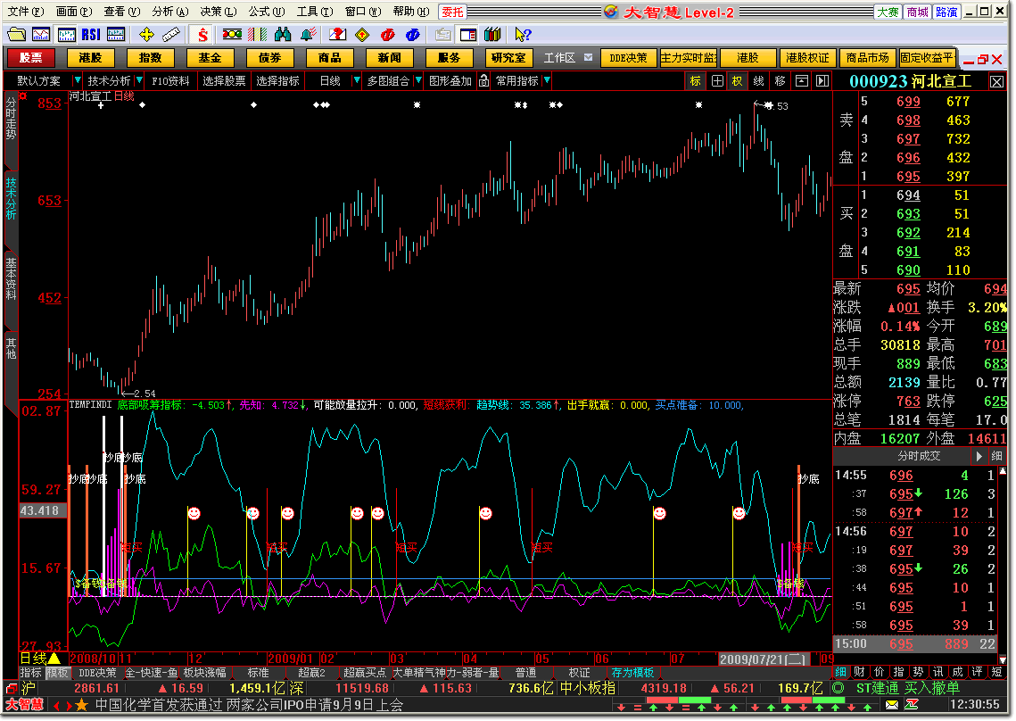
Task: Click the 委托 trading button in title bar
Action: tap(453, 12)
